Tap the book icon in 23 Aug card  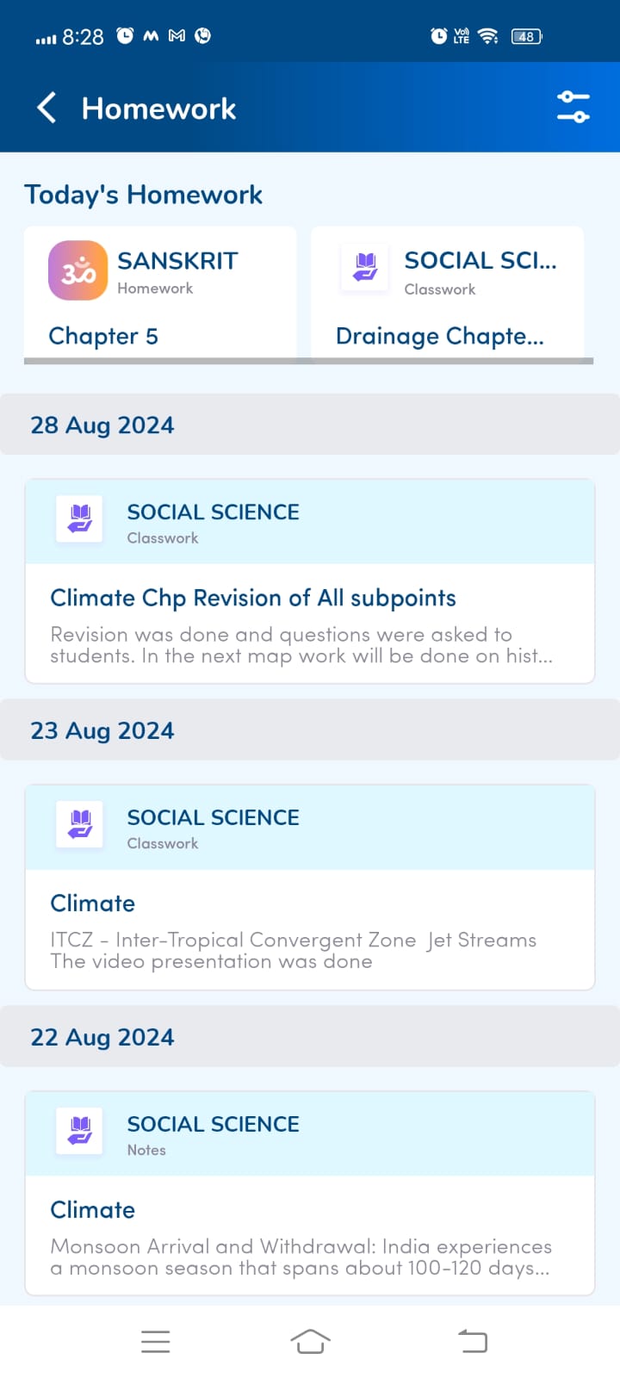click(79, 825)
